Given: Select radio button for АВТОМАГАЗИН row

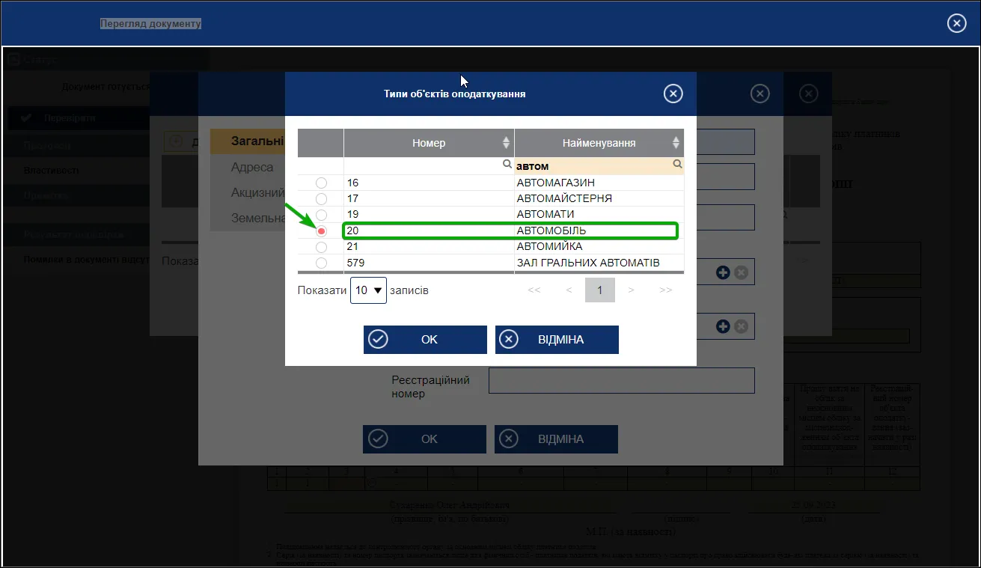Looking at the screenshot, I should (x=321, y=183).
